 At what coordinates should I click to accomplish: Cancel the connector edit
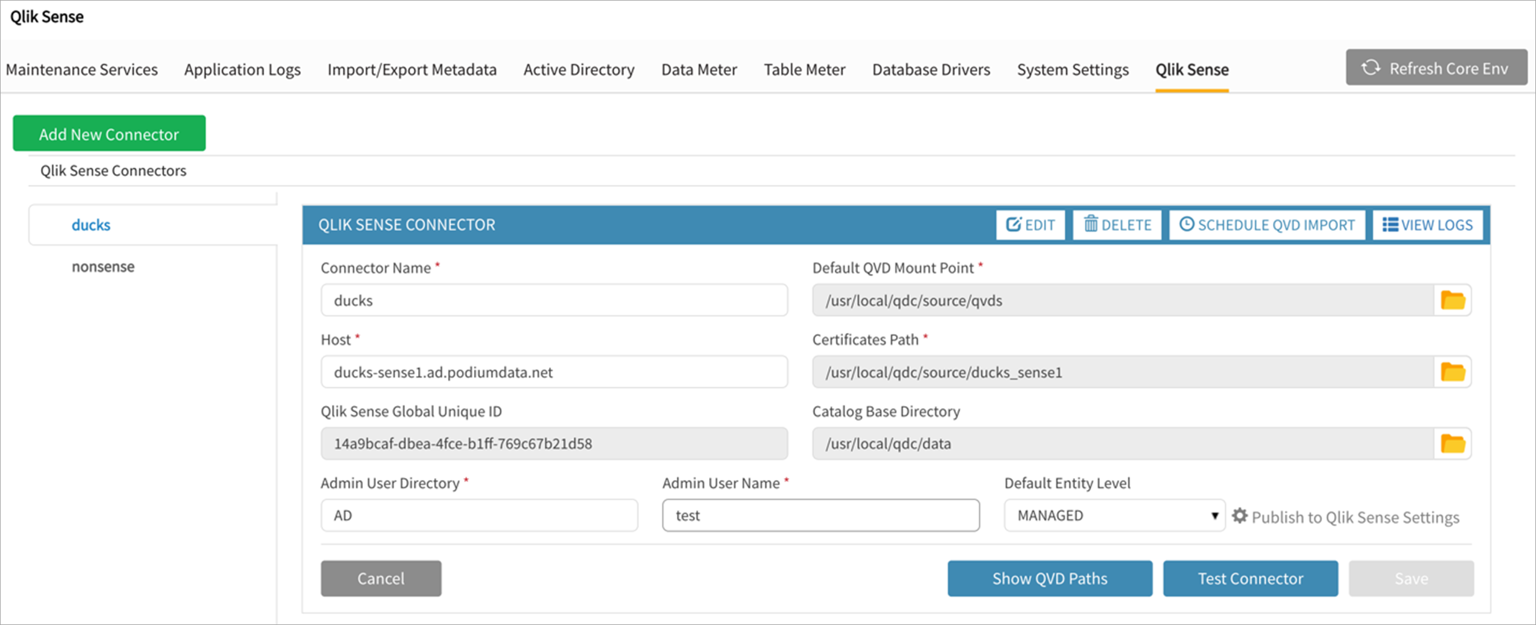[381, 578]
